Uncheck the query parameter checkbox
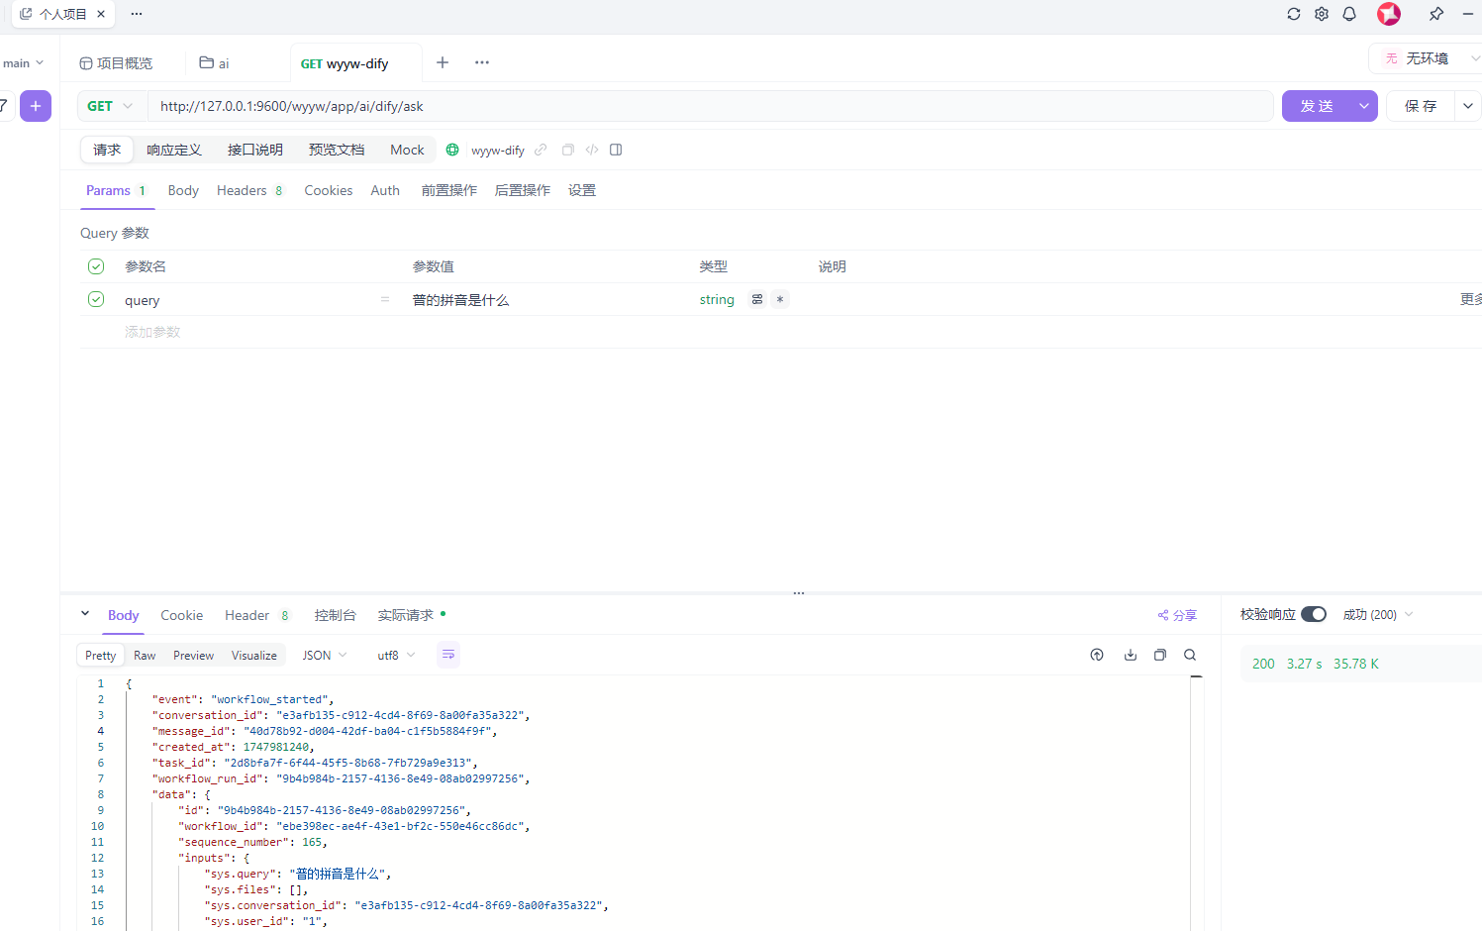The height and width of the screenshot is (931, 1482). click(x=96, y=299)
